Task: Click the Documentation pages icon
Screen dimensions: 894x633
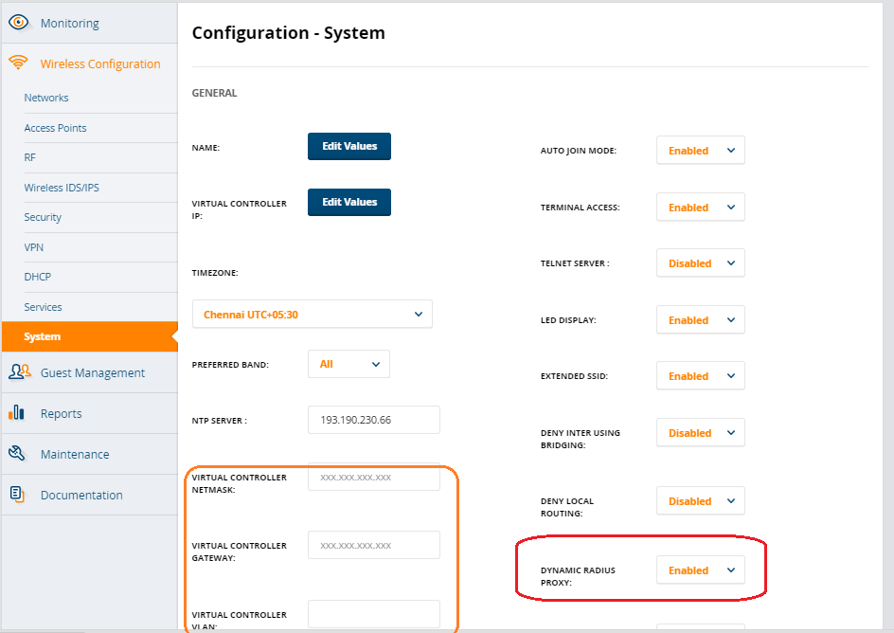Action: click(x=17, y=494)
